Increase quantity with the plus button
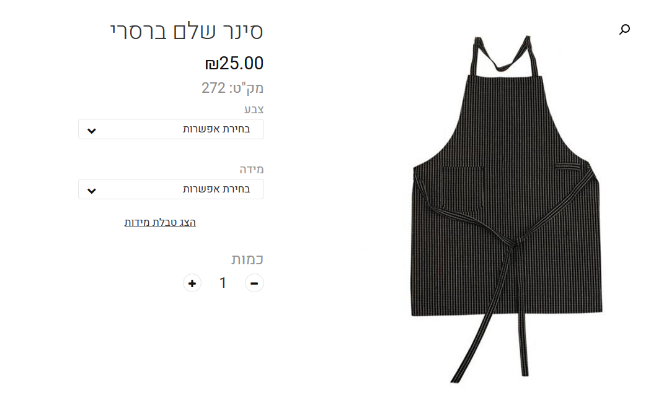The image size is (664, 406). (x=192, y=283)
